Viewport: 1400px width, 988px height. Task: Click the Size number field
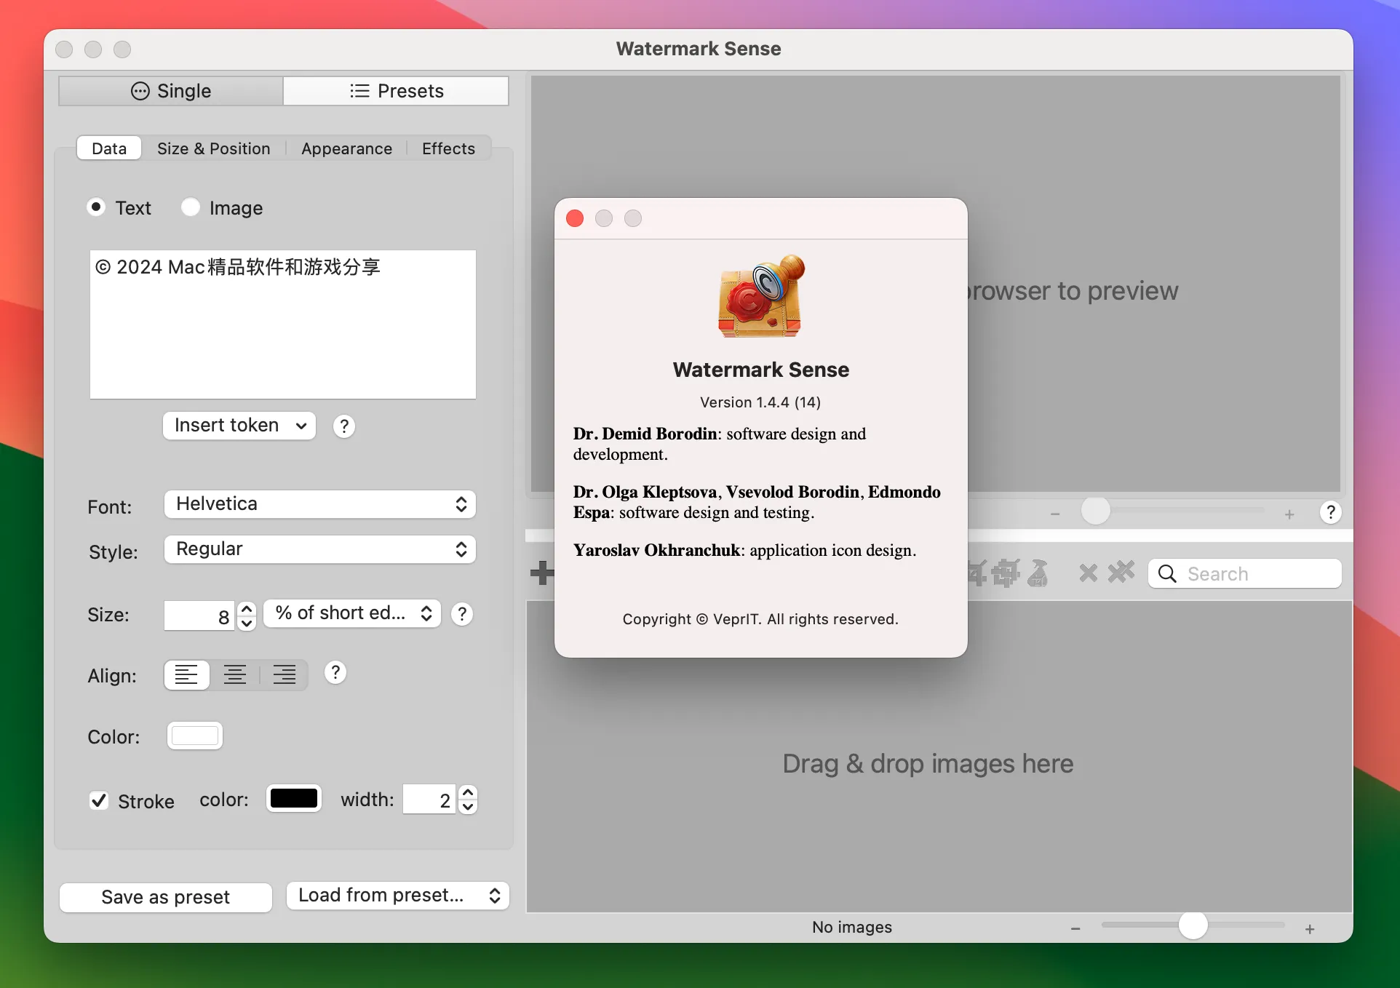pos(199,615)
